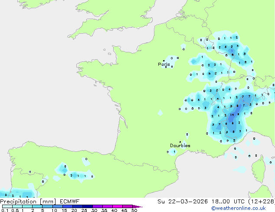The image size is (275, 212).
Task: Click the 'Precipitation [mm]' title text
Action: pos(28,202)
